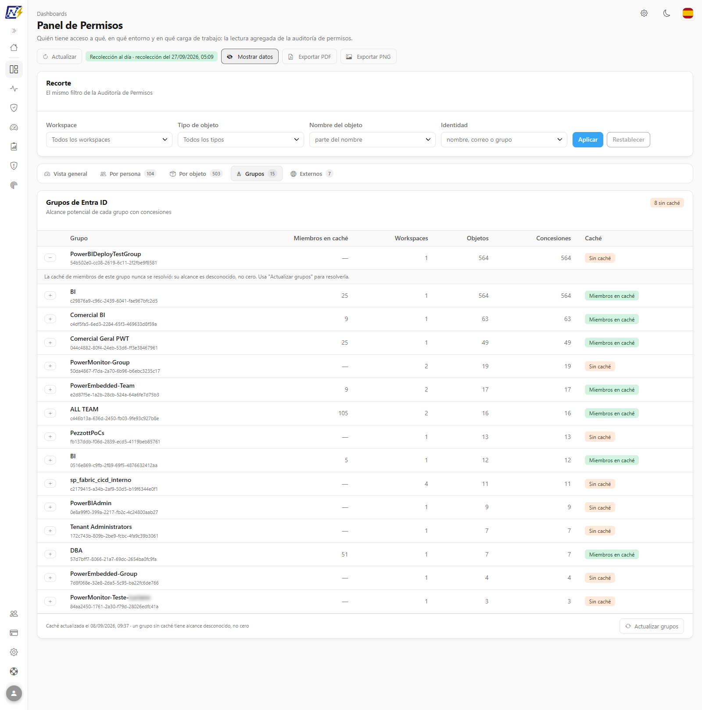Expand the Comercial BI group row

tap(50, 319)
